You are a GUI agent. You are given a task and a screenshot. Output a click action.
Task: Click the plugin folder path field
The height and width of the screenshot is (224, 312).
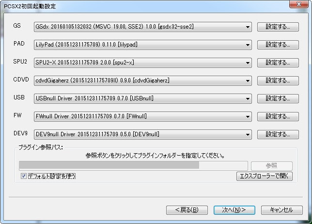click(133, 165)
